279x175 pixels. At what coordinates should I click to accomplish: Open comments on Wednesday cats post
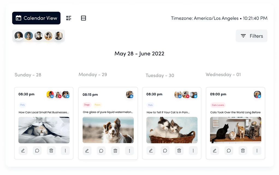pos(229,151)
